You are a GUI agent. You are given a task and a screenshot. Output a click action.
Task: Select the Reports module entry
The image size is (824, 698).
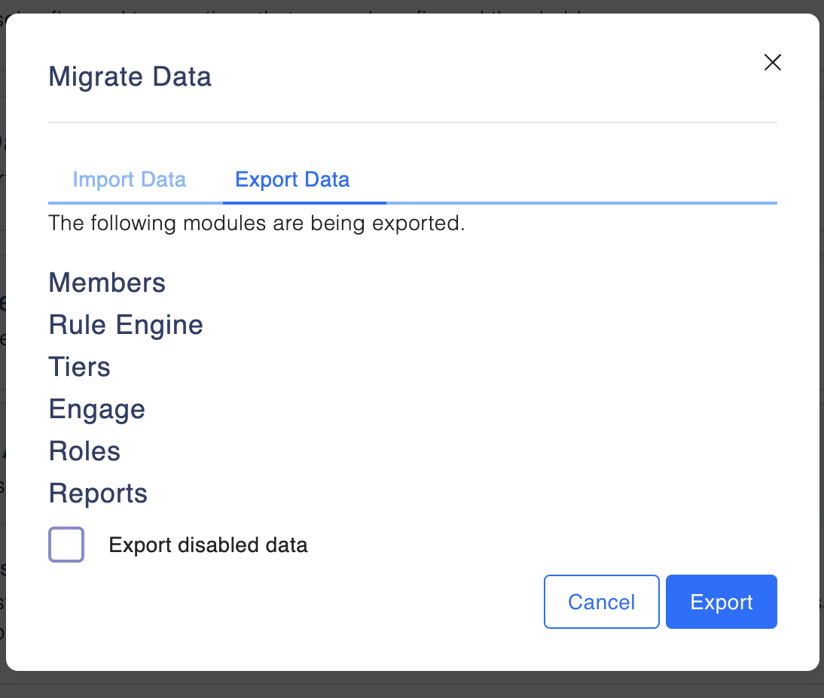(98, 493)
